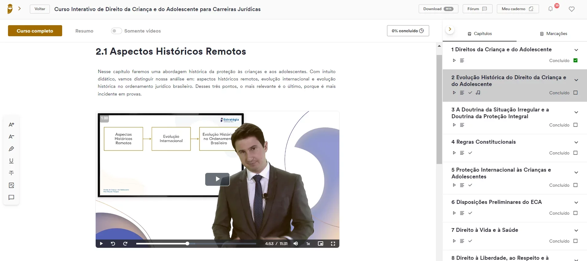The width and height of the screenshot is (587, 261).
Task: Select the strikethrough text tool
Action: click(11, 173)
